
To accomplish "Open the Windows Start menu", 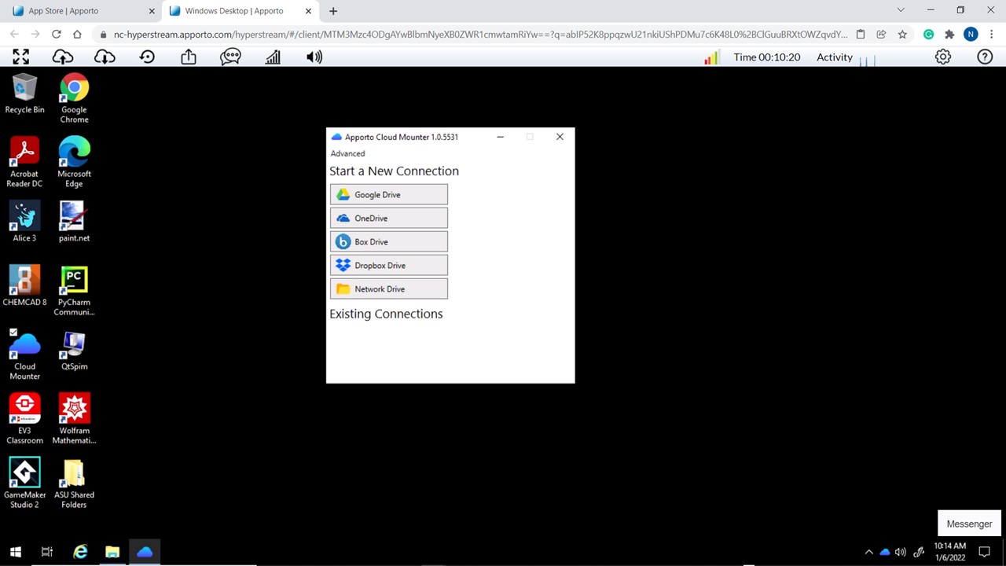I will (16, 552).
